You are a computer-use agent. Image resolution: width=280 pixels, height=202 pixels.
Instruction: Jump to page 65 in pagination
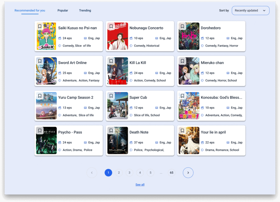tap(171, 173)
